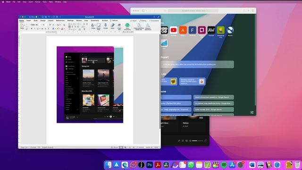Switch to the Review ribbon tab

[x=79, y=20]
